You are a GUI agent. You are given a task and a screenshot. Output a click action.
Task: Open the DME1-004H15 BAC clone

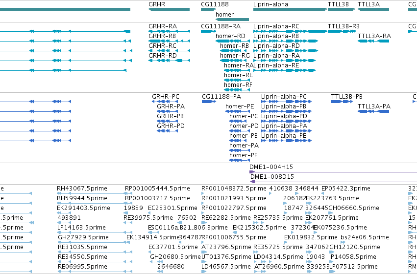tap(333, 172)
